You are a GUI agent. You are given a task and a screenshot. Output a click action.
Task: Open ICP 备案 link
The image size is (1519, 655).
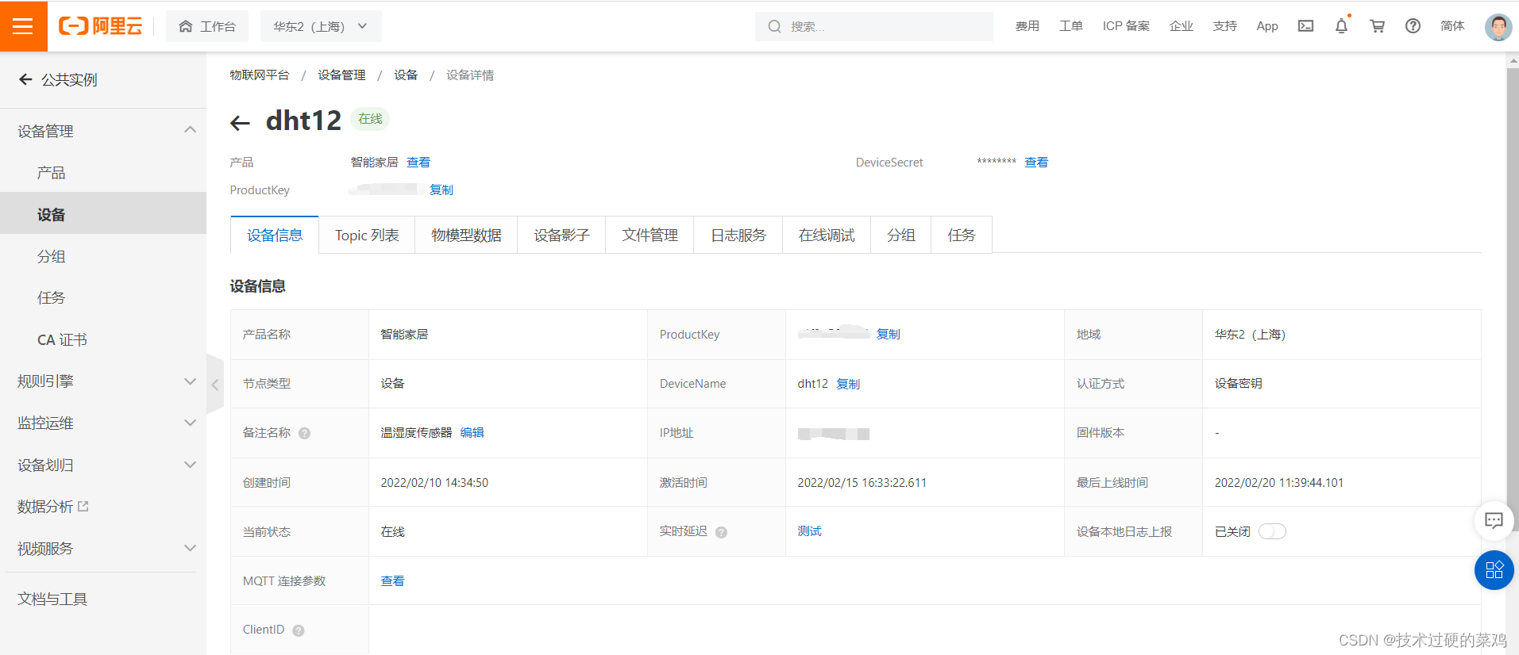tap(1126, 26)
